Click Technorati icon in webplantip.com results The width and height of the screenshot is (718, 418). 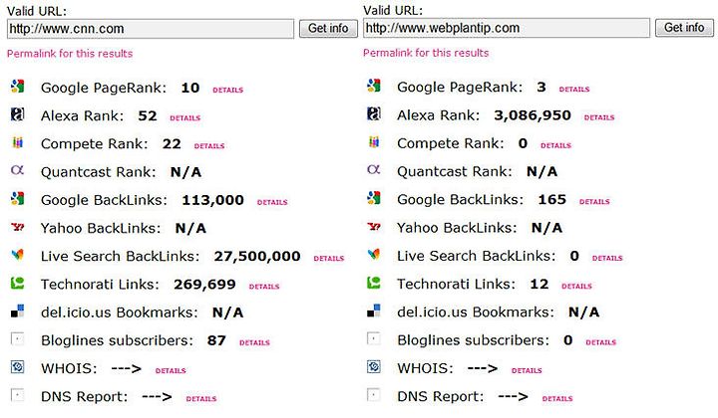[374, 283]
